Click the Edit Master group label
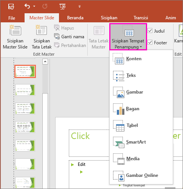Viewport: 183px width, 189px height. tap(44, 54)
